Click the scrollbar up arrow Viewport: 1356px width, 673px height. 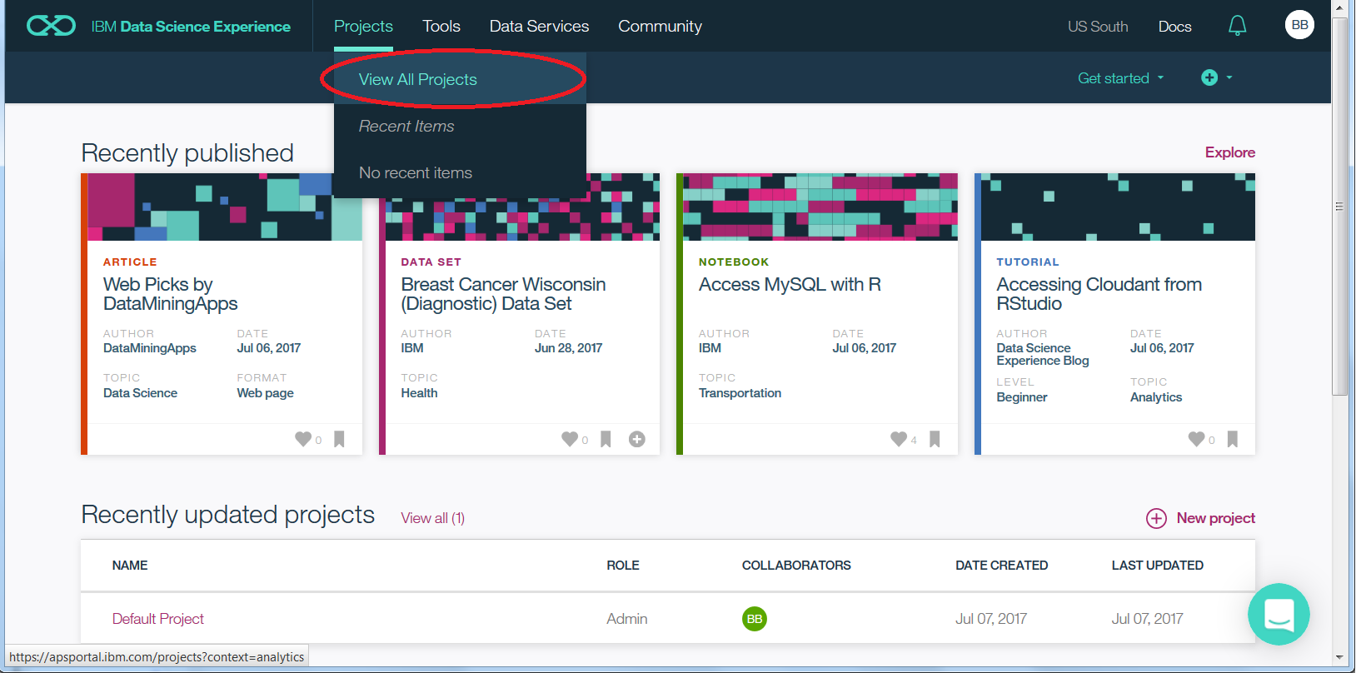pos(1339,8)
